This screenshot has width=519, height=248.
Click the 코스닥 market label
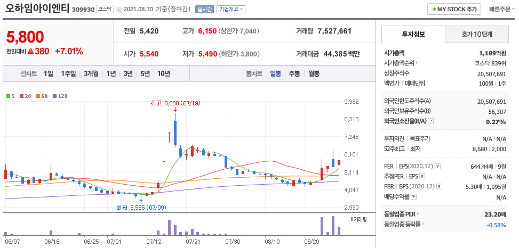(105, 9)
